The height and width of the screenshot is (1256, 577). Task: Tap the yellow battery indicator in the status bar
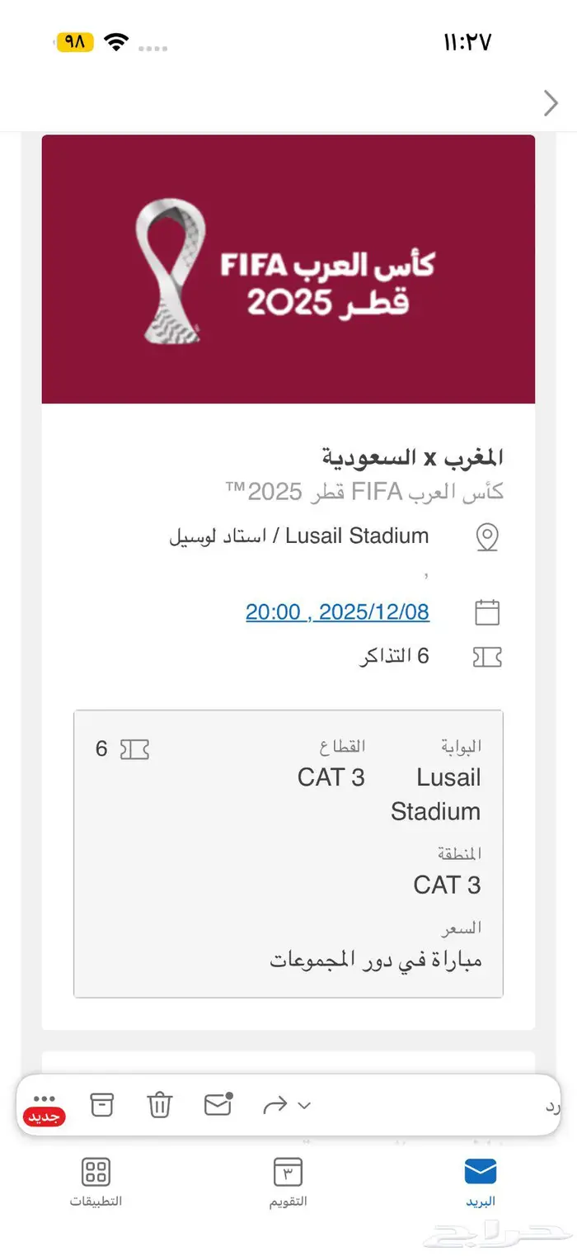click(x=75, y=42)
